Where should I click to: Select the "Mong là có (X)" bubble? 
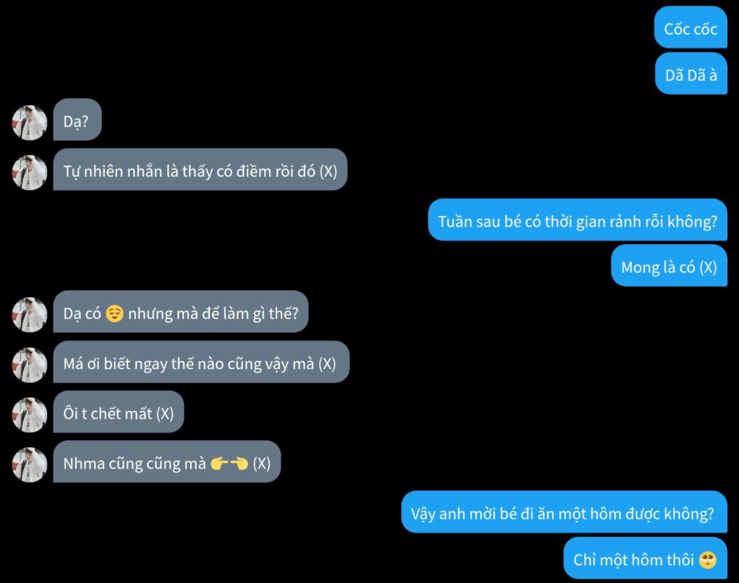[x=669, y=265]
